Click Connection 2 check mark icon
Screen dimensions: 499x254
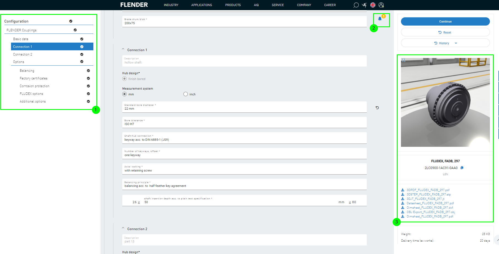pos(82,54)
